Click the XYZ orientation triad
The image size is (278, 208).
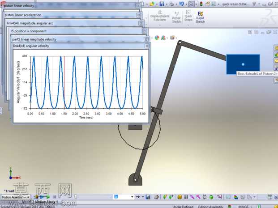coord(14,173)
